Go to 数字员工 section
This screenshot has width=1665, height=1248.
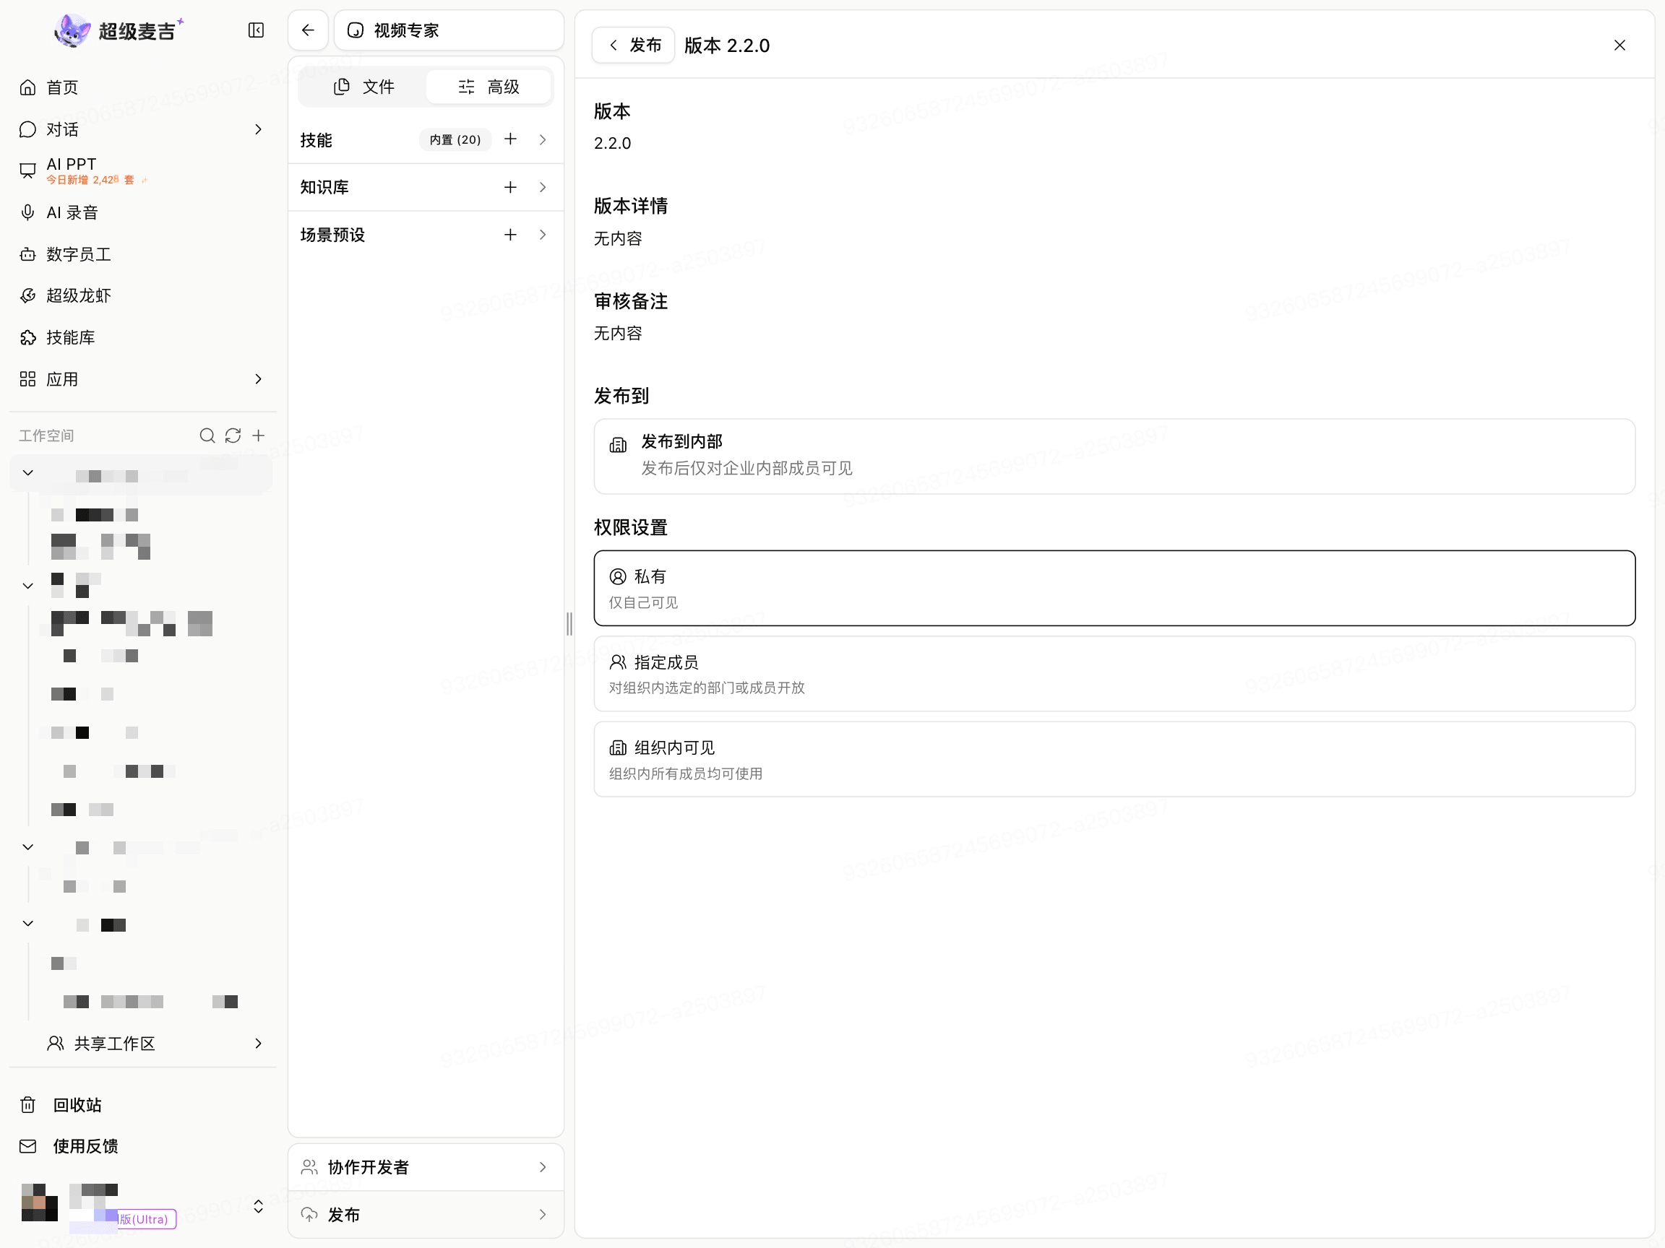coord(143,254)
